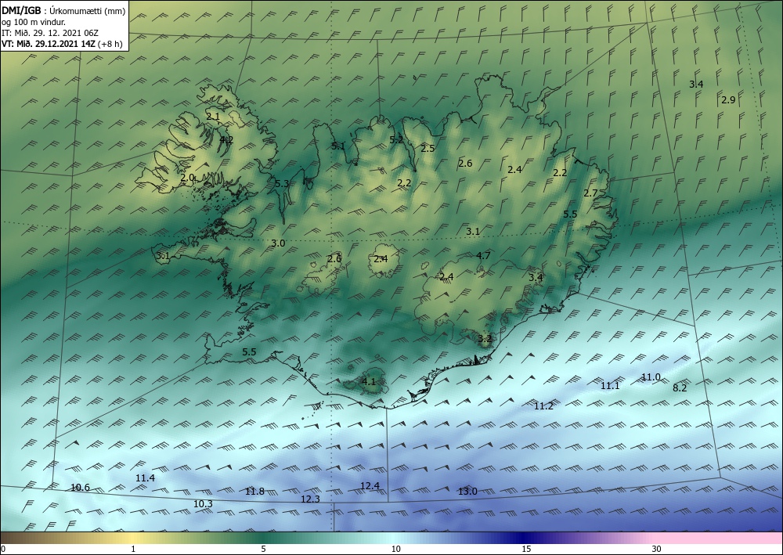Click the 2.1 value in the Westfjords

pos(213,117)
